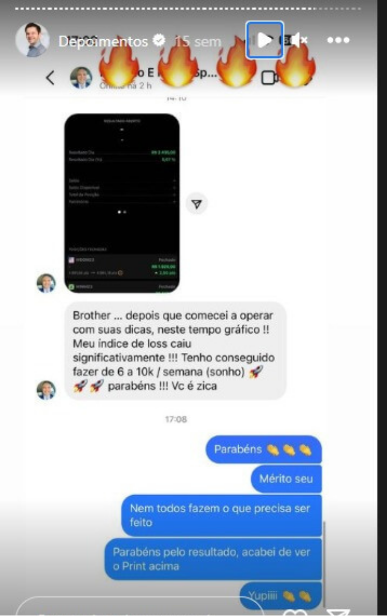The height and width of the screenshot is (616, 387).
Task: Click sender avatar beside the Brother message
Action: (x=46, y=390)
